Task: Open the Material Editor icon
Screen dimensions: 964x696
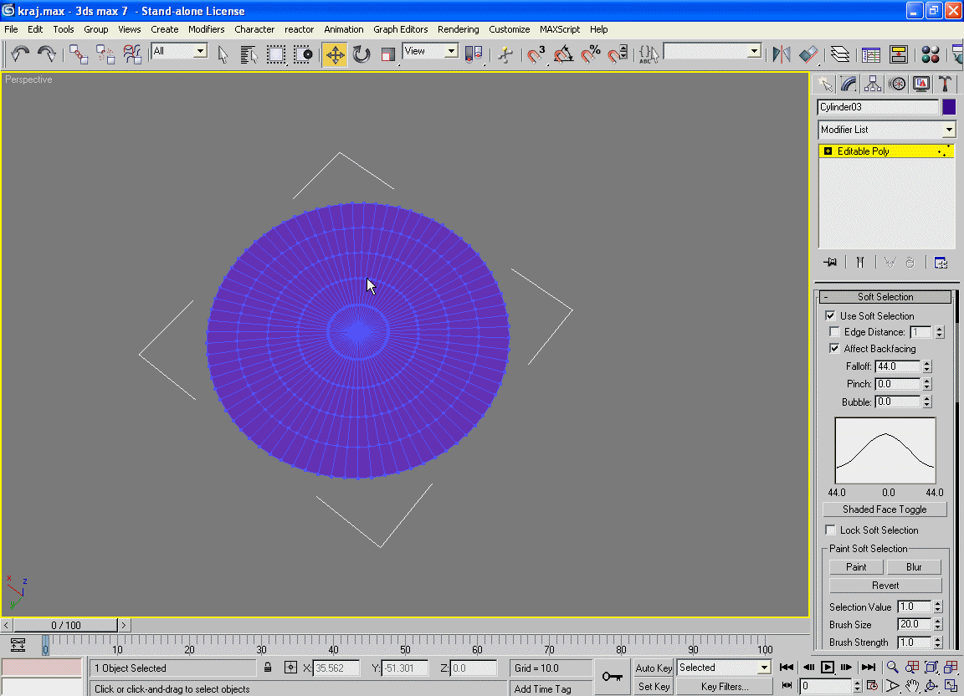Action: tap(930, 55)
